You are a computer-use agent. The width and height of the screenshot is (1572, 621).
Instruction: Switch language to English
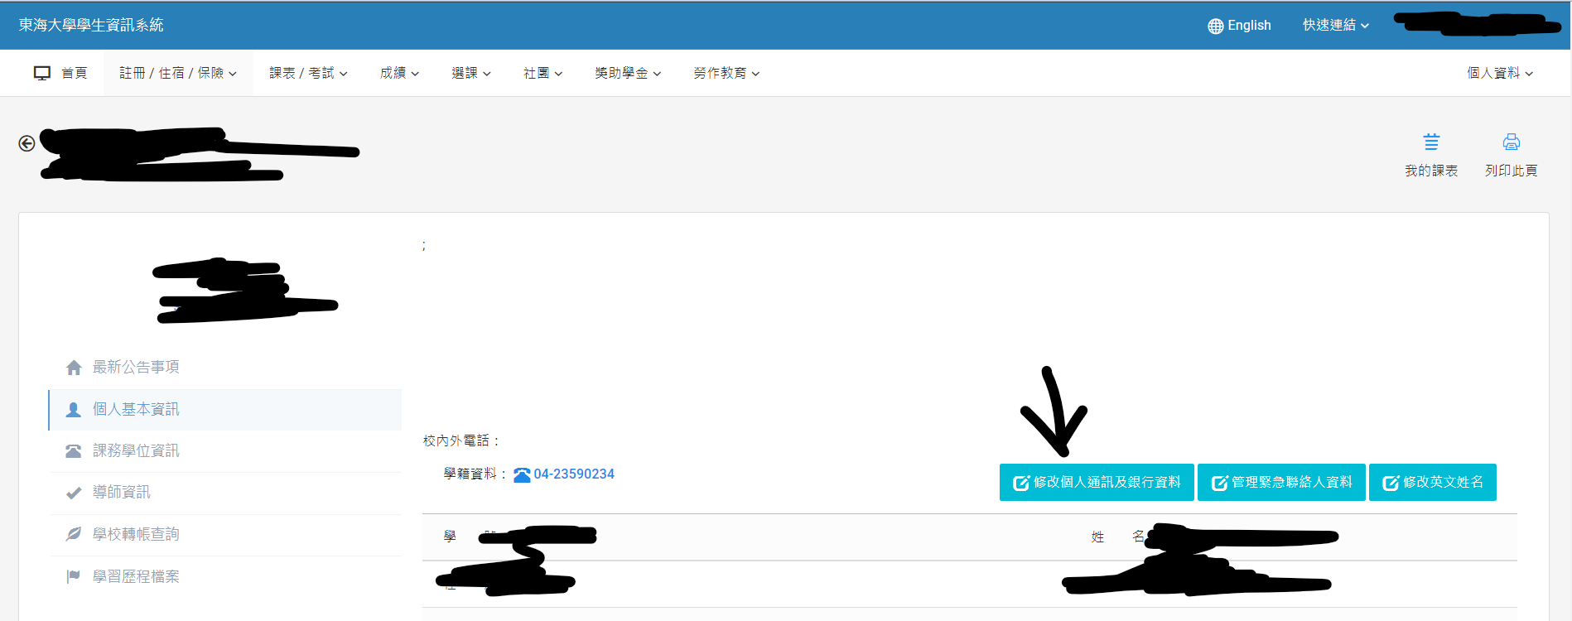tap(1239, 26)
